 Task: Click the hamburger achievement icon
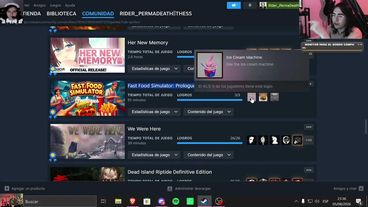tap(263, 97)
